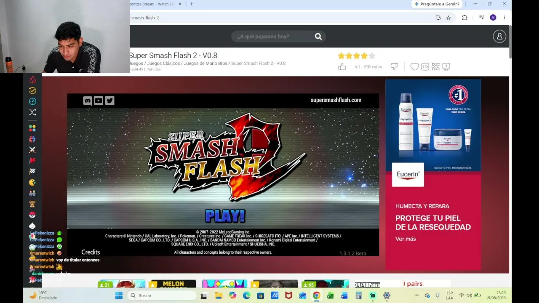Open the Chrome profile 'M' avatar
The width and height of the screenshot is (539, 303).
coord(493,18)
